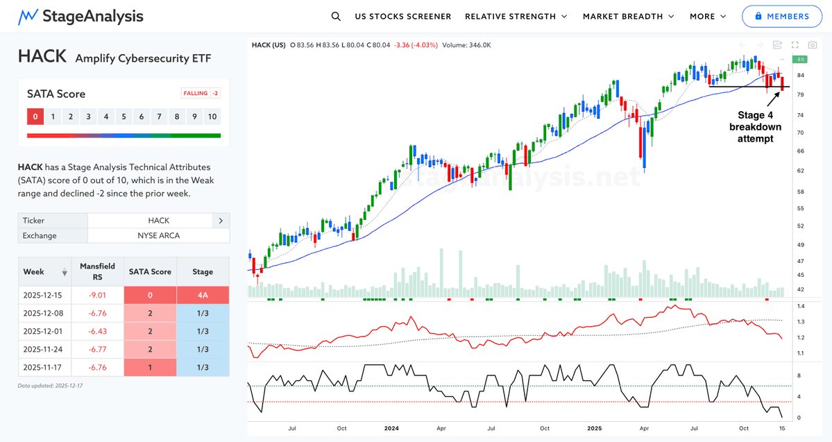Viewport: 832px width, 442px height.
Task: Click the FALLING -2 badge
Action: pyautogui.click(x=201, y=94)
